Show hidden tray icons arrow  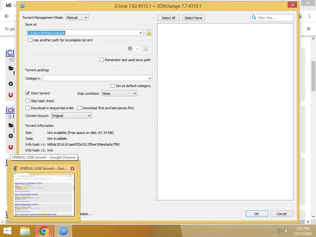coord(272,231)
